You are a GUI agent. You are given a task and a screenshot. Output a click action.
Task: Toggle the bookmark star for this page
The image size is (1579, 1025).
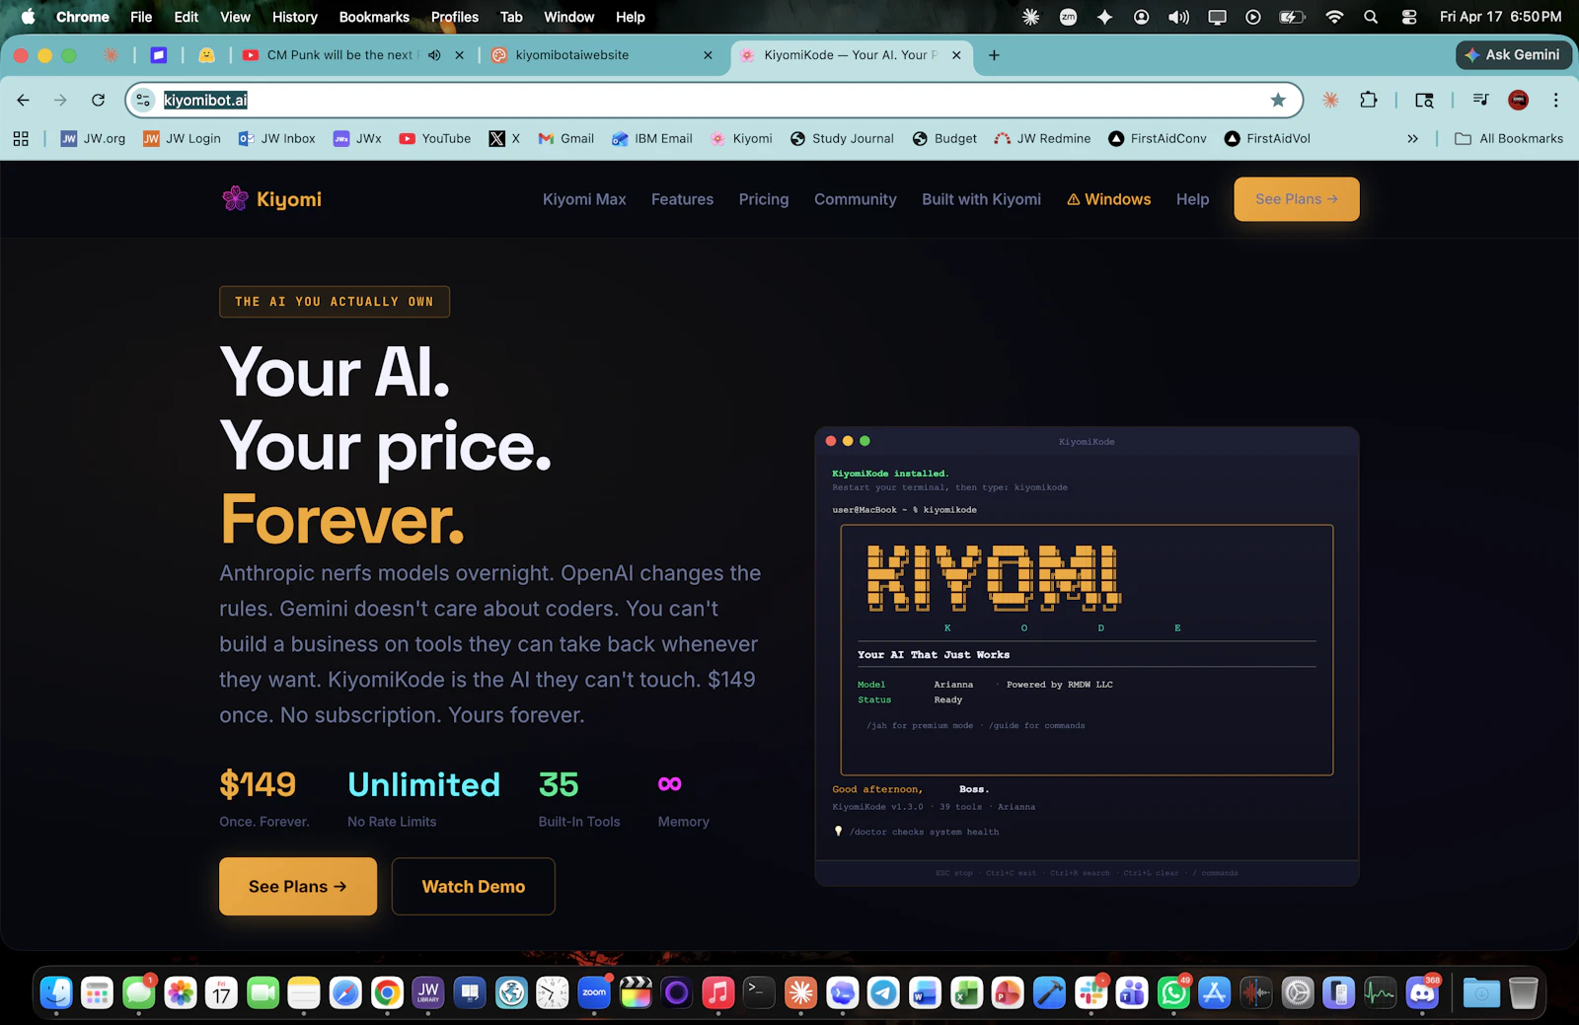(x=1278, y=100)
